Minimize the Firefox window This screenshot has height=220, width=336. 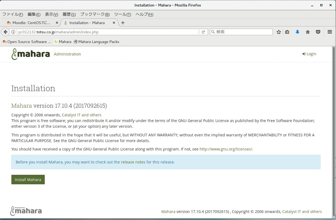point(313,5)
